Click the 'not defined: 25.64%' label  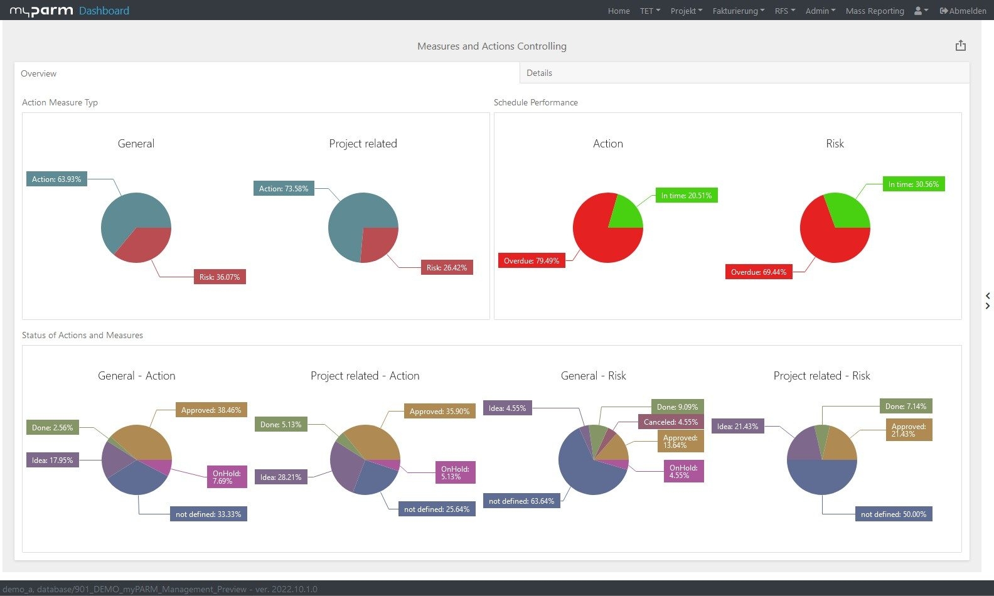coord(437,509)
